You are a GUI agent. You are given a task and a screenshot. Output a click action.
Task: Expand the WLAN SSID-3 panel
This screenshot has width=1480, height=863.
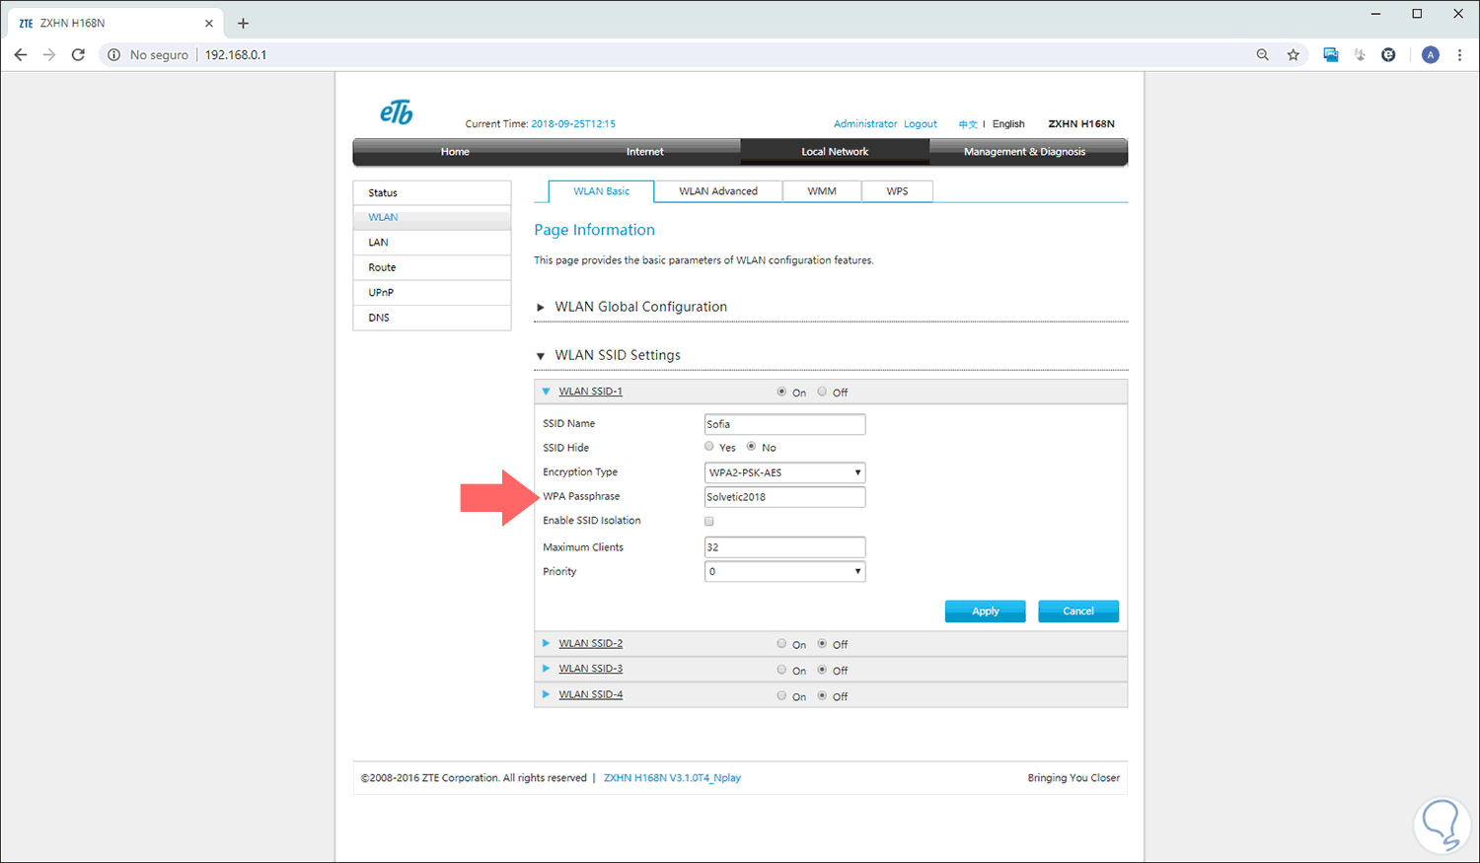pyautogui.click(x=546, y=669)
